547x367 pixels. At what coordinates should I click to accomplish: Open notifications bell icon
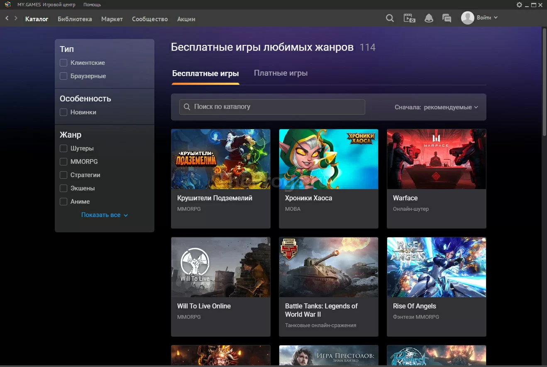coord(428,18)
